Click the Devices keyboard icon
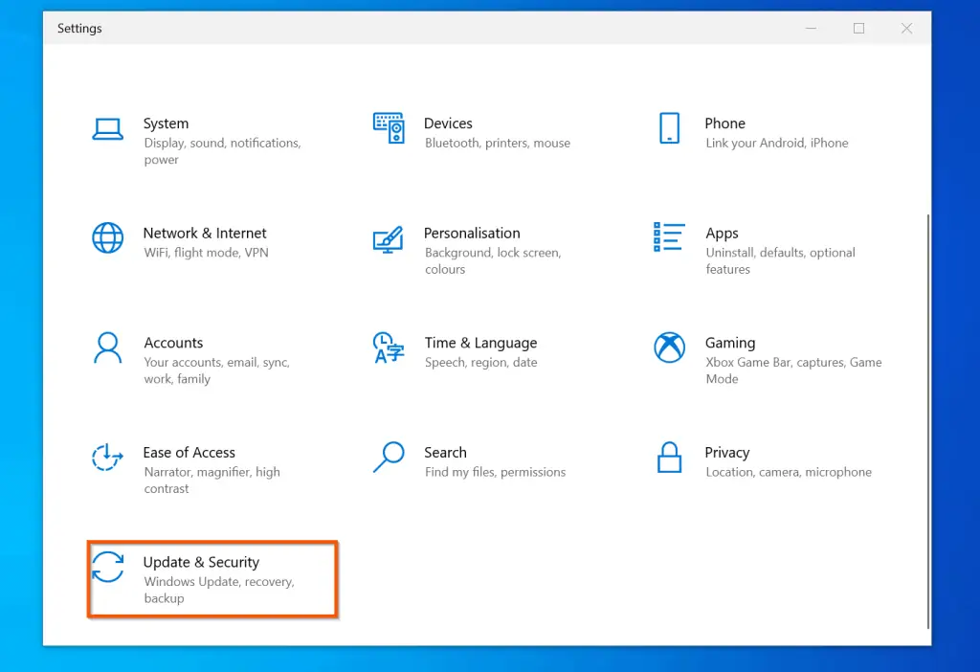 point(388,128)
